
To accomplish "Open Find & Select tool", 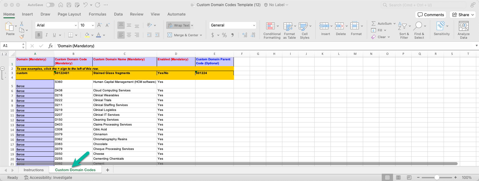I will (x=418, y=26).
